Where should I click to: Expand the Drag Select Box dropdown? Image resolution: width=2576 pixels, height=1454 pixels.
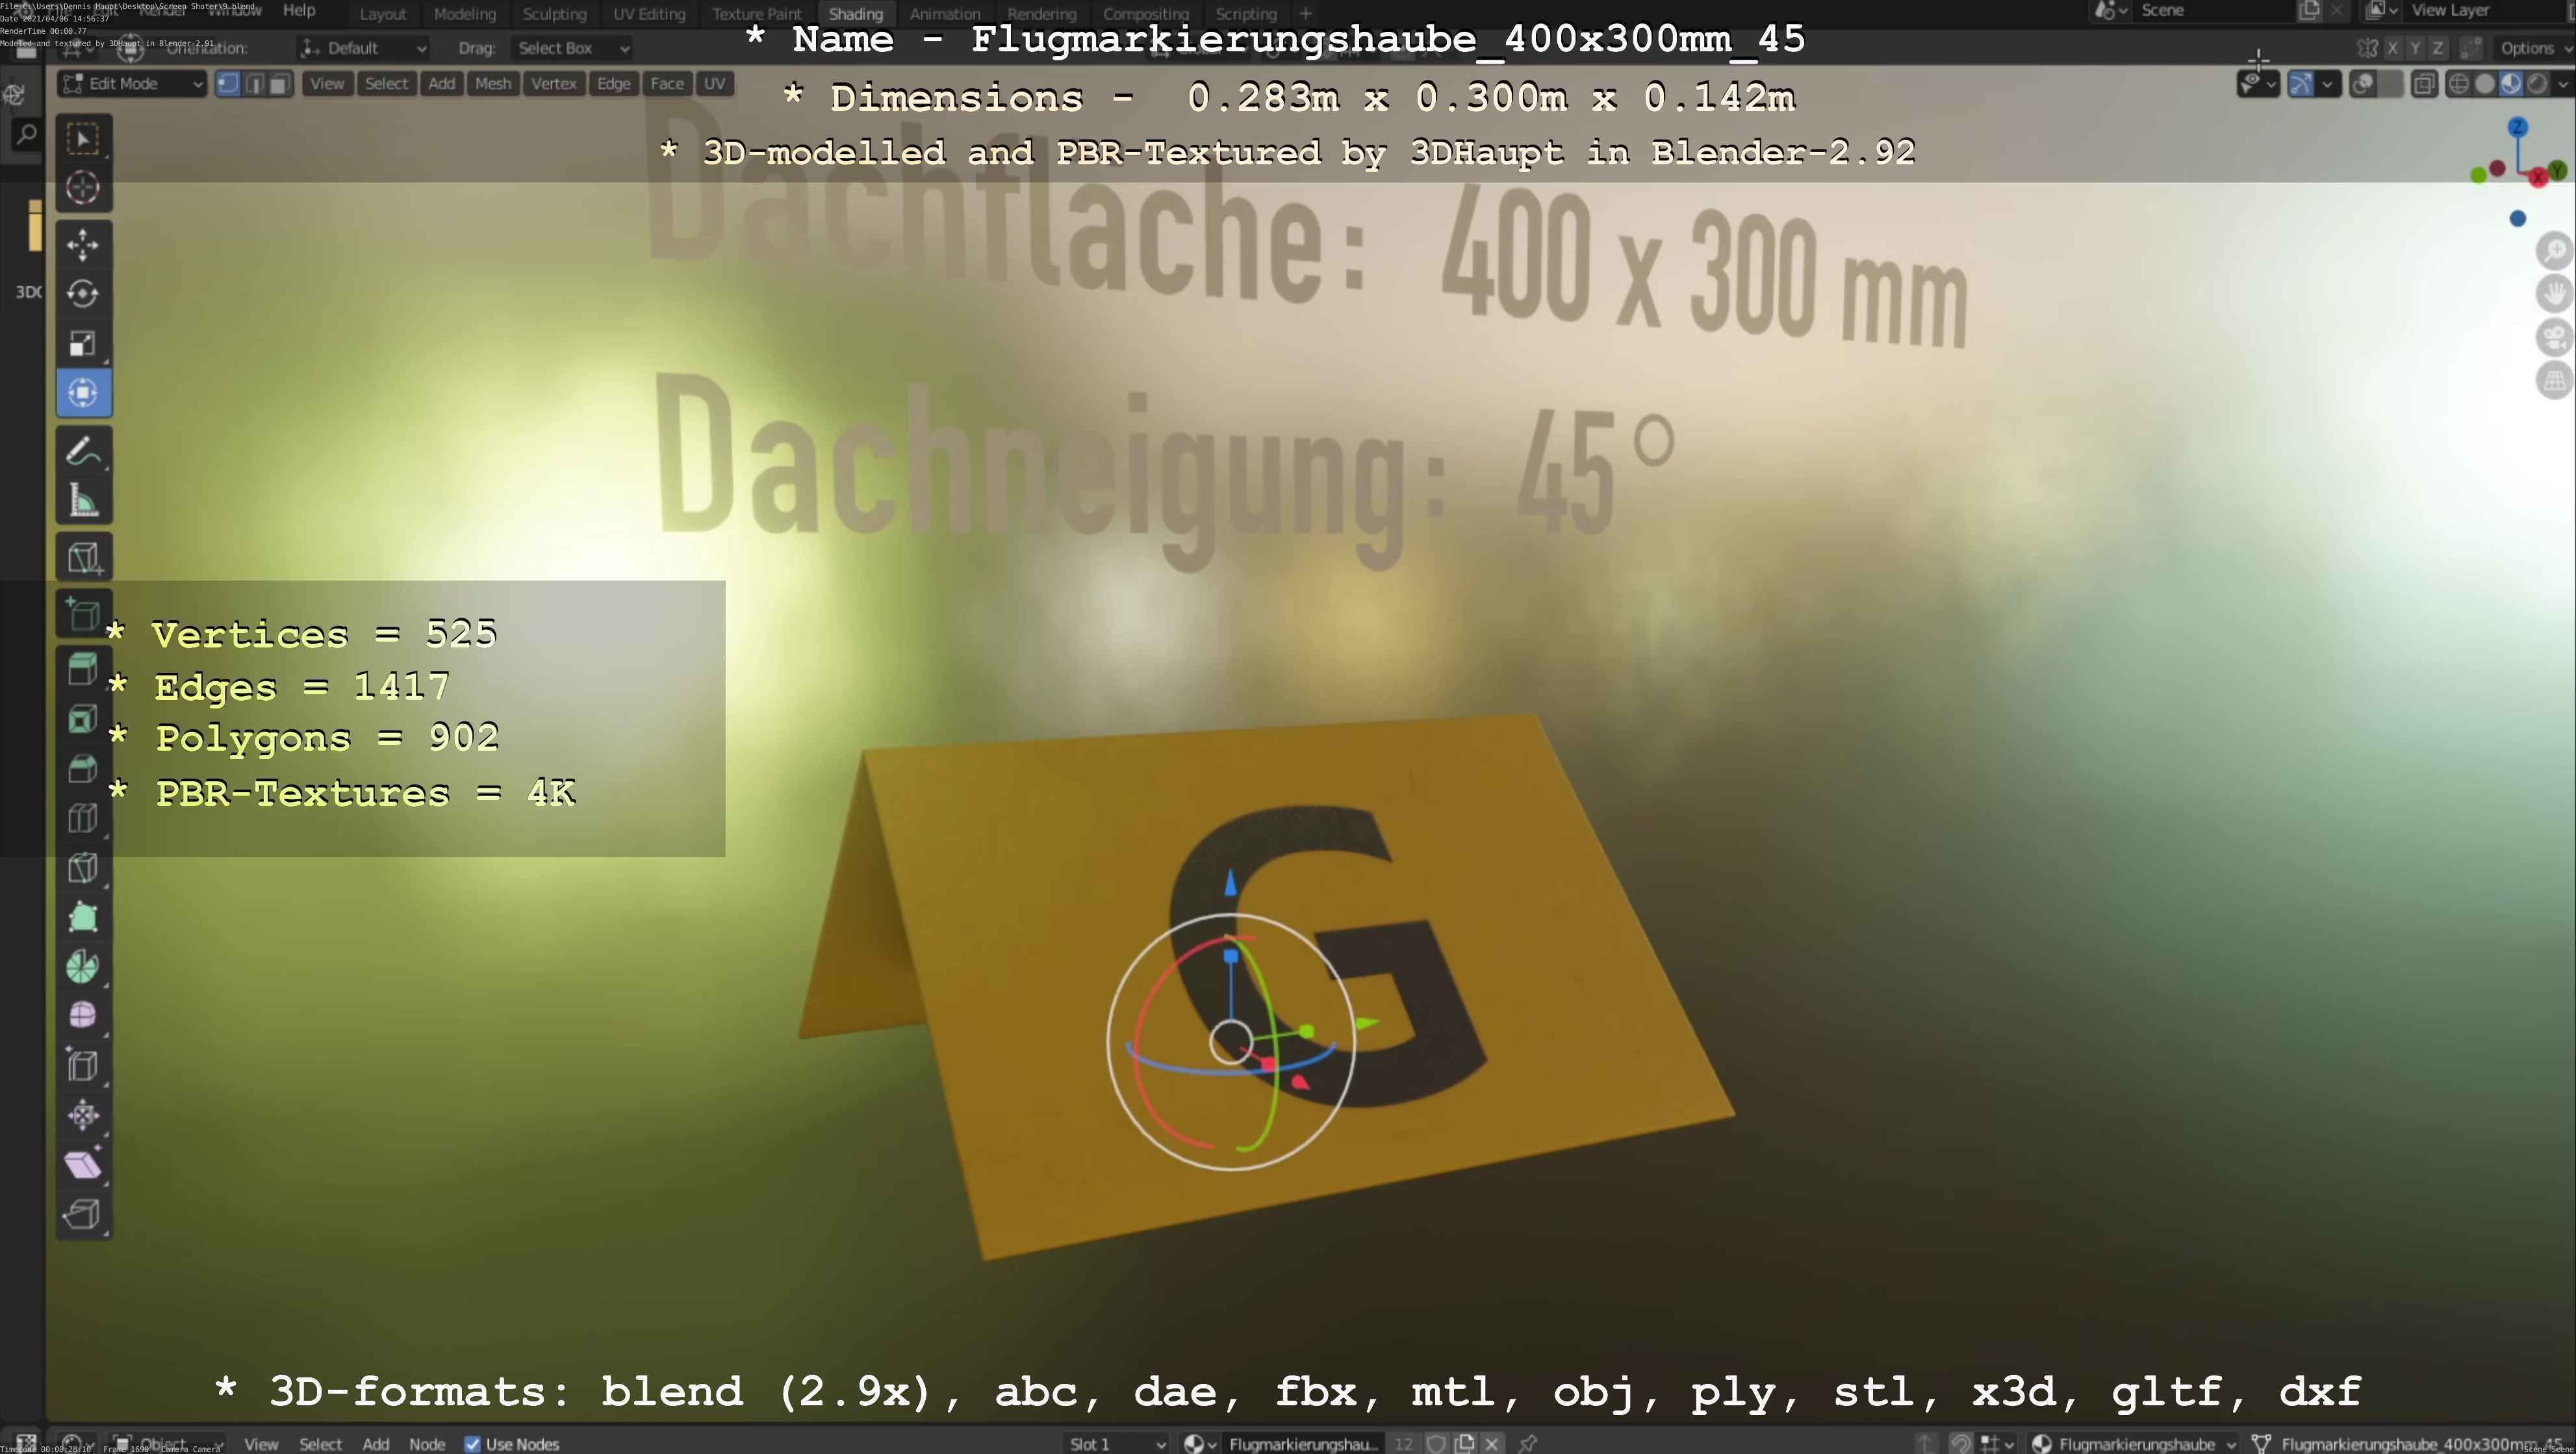[x=573, y=48]
